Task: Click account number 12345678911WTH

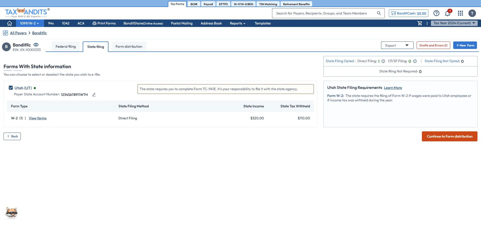Action: [x=74, y=95]
